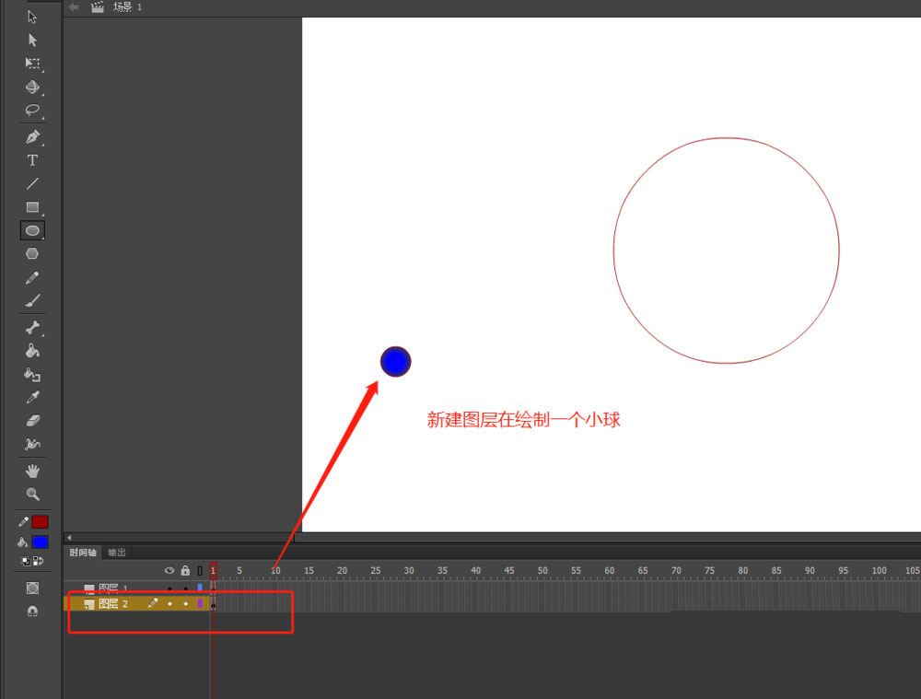Click the fill bucket icon beside blue swatch

click(x=23, y=542)
